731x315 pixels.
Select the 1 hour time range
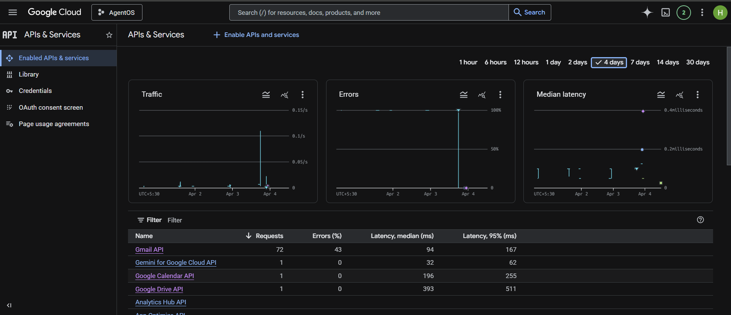(468, 62)
